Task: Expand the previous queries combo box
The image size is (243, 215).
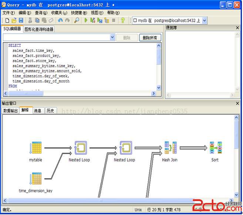Action: [112, 37]
